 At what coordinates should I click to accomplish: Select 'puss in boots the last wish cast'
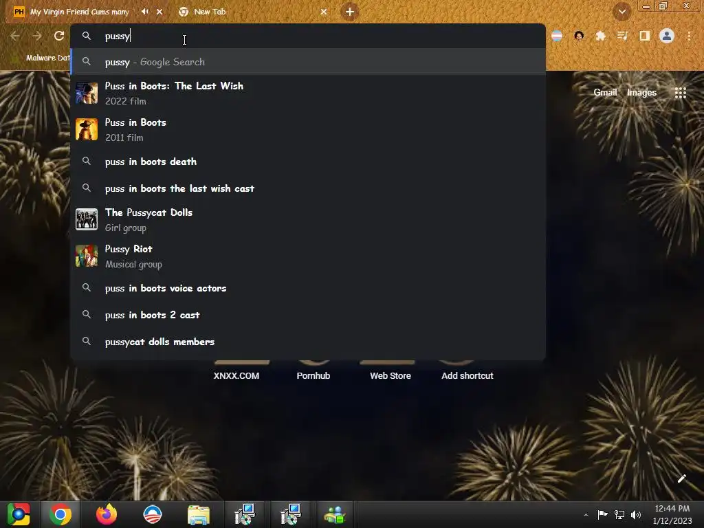tap(308, 188)
